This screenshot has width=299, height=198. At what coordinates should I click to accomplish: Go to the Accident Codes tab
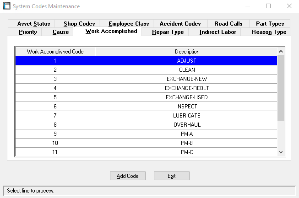[180, 24]
